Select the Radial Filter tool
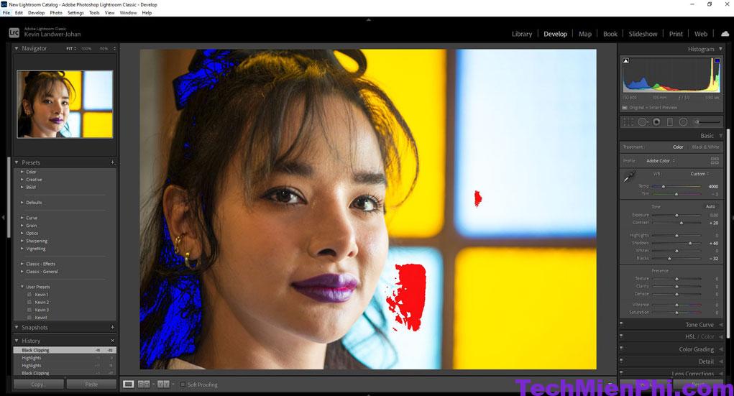Image resolution: width=734 pixels, height=396 pixels. click(684, 122)
